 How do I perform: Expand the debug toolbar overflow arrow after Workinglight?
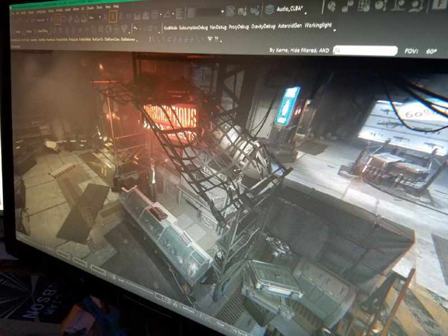pyautogui.click(x=334, y=30)
